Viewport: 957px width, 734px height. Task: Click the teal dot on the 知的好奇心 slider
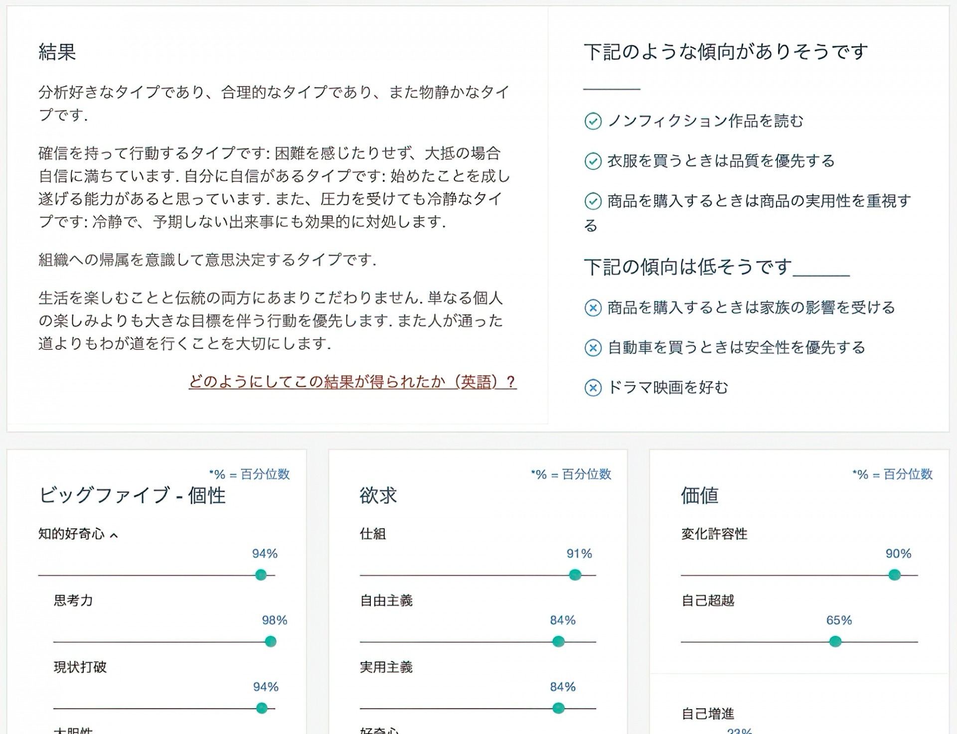[261, 575]
